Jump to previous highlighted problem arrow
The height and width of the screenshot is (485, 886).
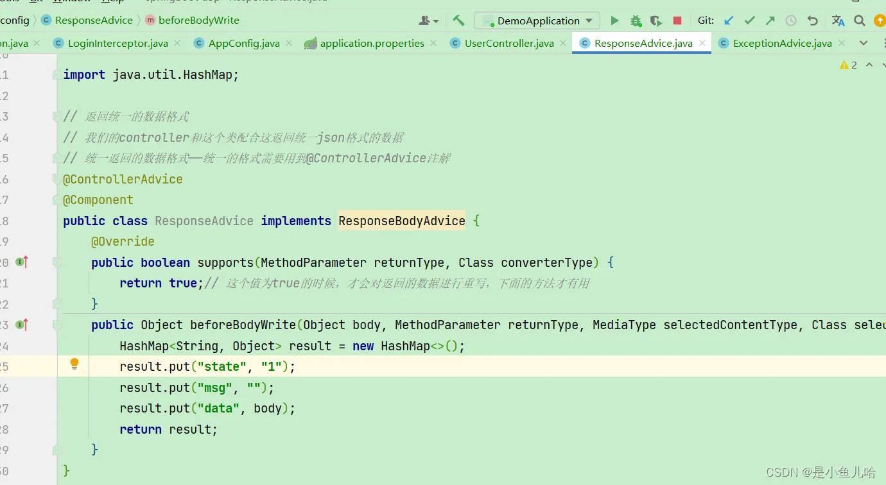[869, 65]
